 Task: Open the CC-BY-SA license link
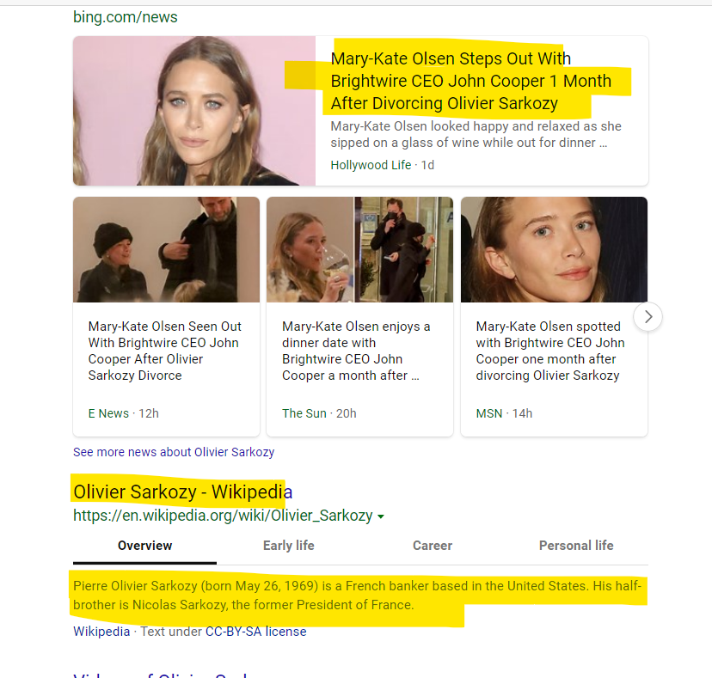coord(255,632)
